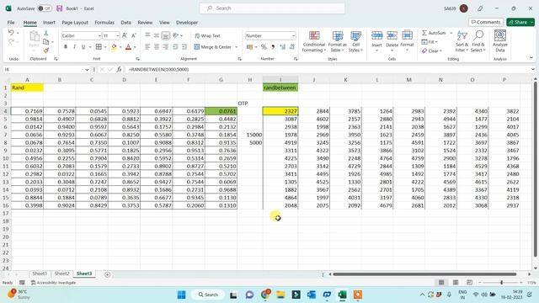Screen dimensions: 539x303
Task: Click the horizontal scrollbar at bottom
Action: click(424, 274)
